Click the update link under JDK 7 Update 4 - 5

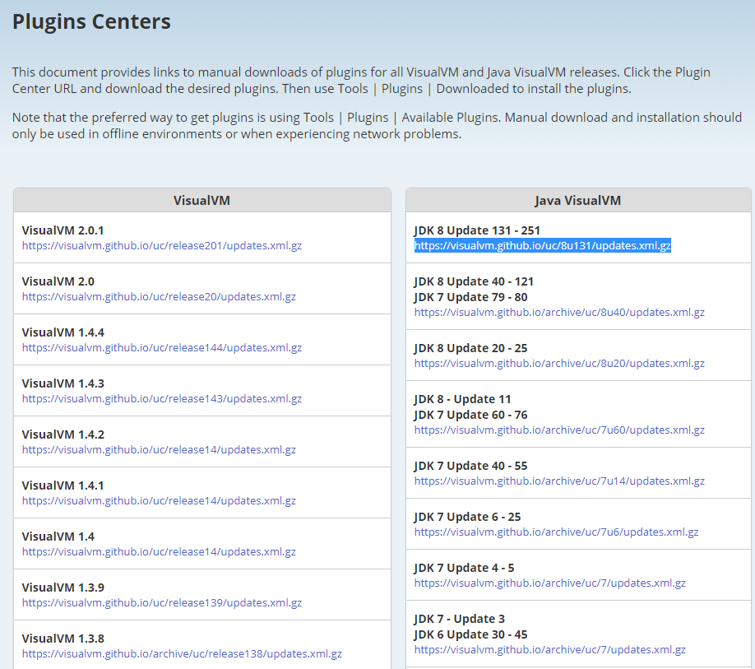click(550, 583)
